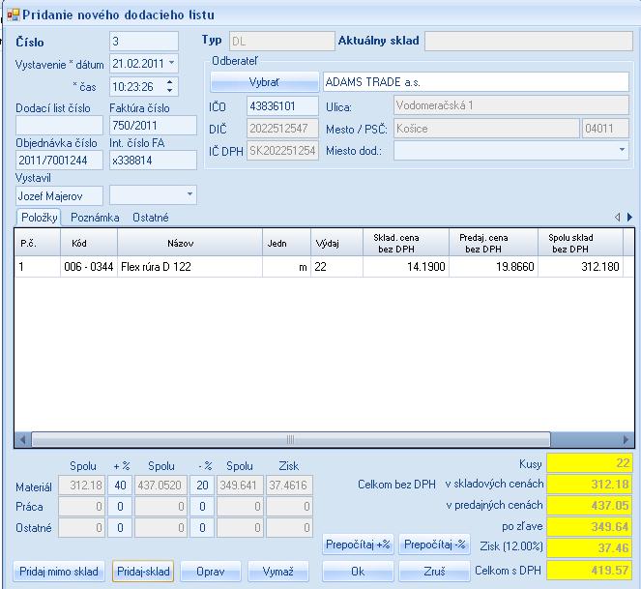The height and width of the screenshot is (589, 641).
Task: Click the Predaj. cena bez DPH header
Action: point(493,243)
